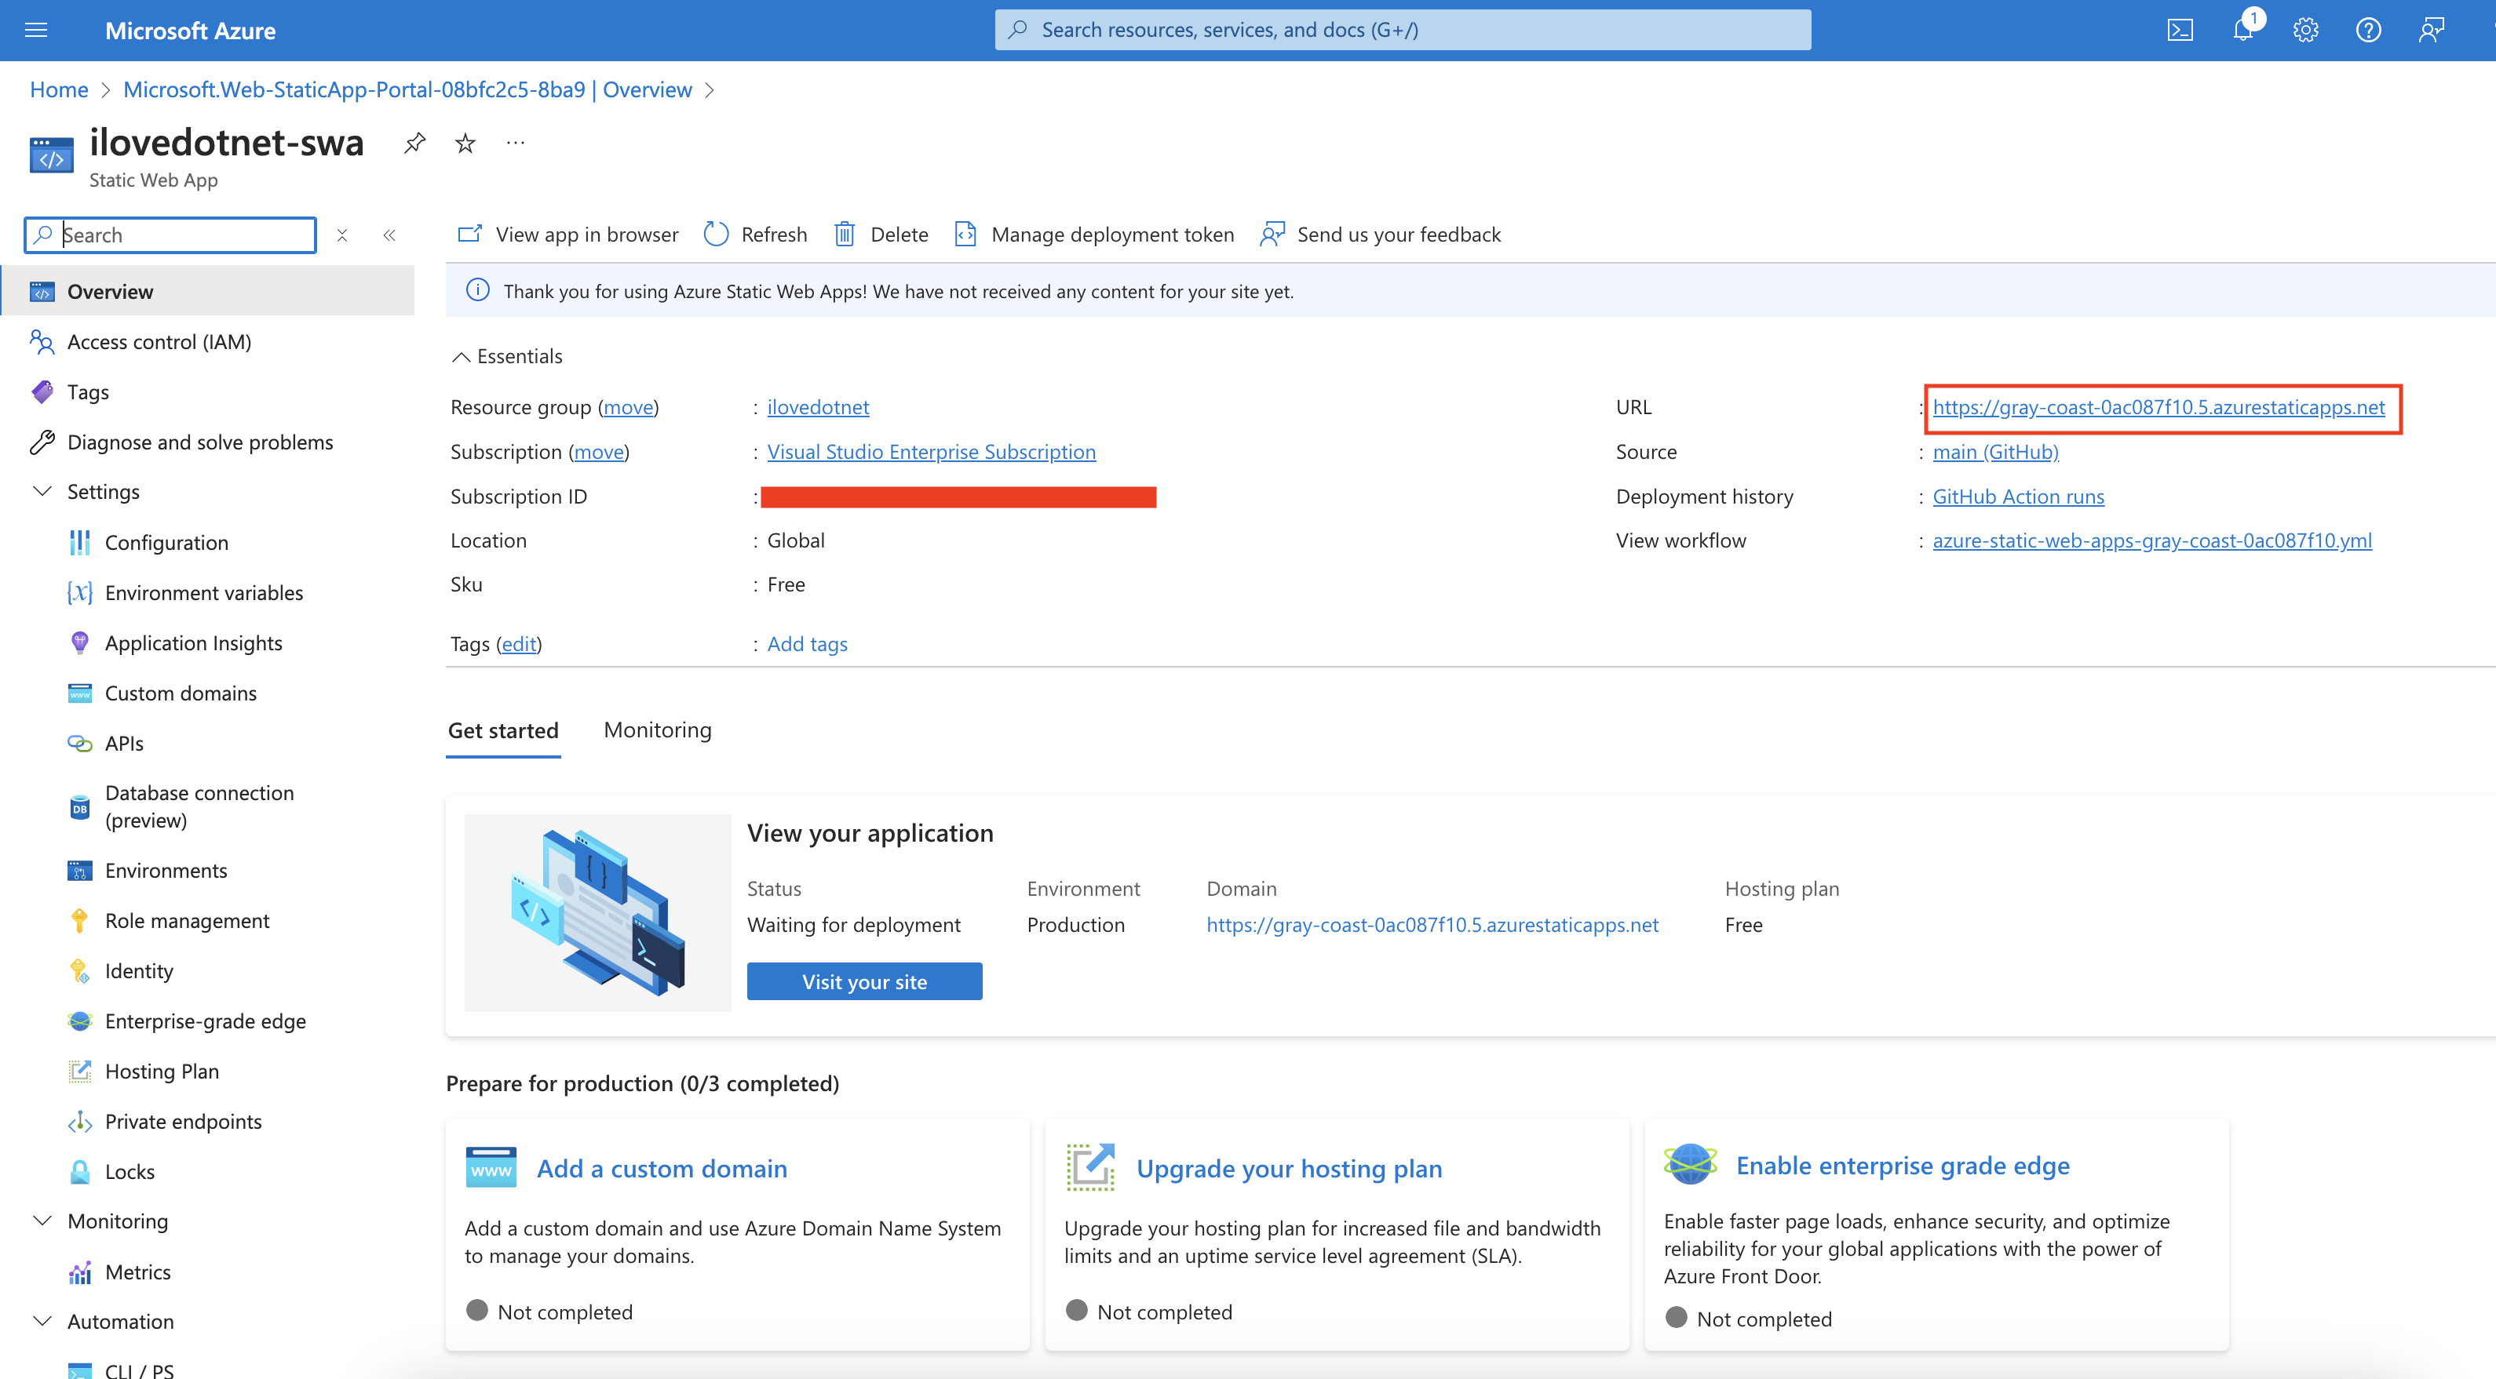Open the Domain link in View your application
Viewport: 2496px width, 1379px height.
pos(1432,925)
